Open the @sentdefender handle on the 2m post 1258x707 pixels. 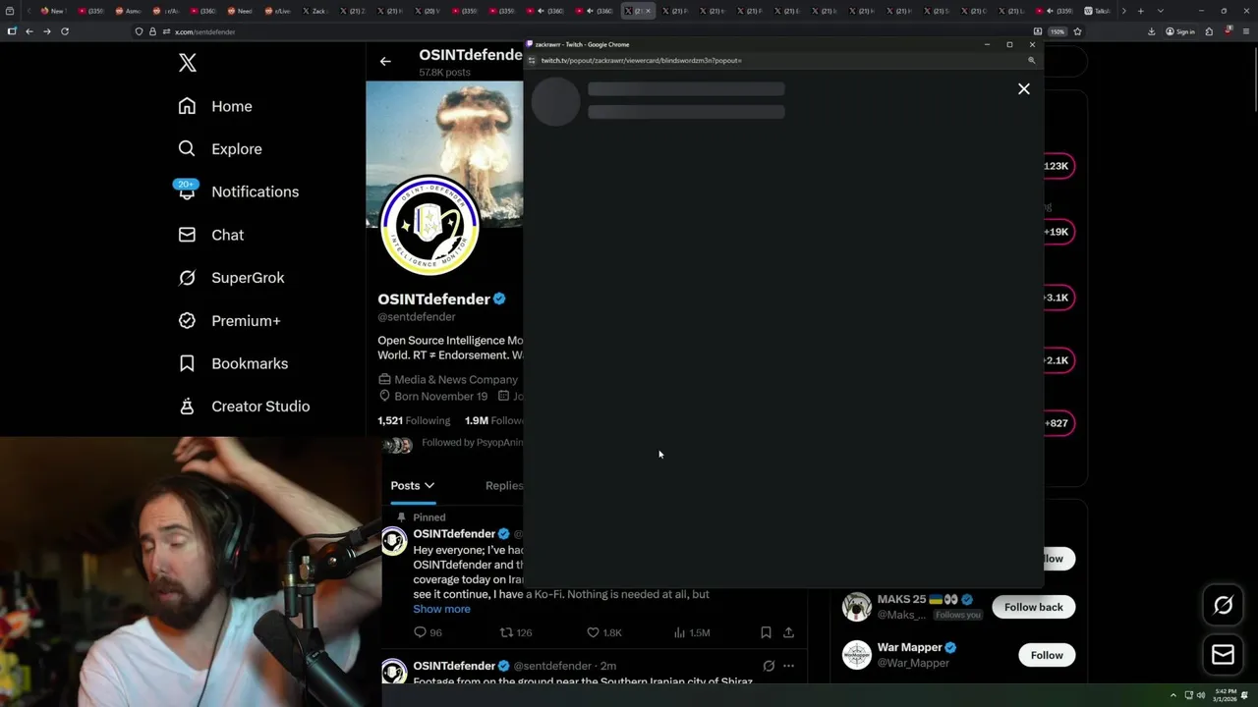pos(552,666)
